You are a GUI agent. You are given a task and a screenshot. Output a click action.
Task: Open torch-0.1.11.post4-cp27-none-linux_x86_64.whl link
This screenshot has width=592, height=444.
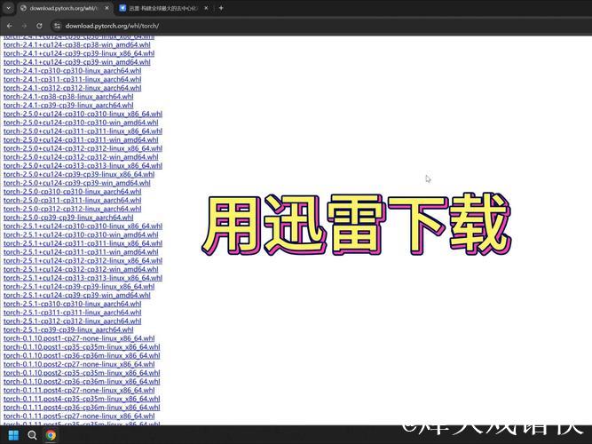(79, 390)
